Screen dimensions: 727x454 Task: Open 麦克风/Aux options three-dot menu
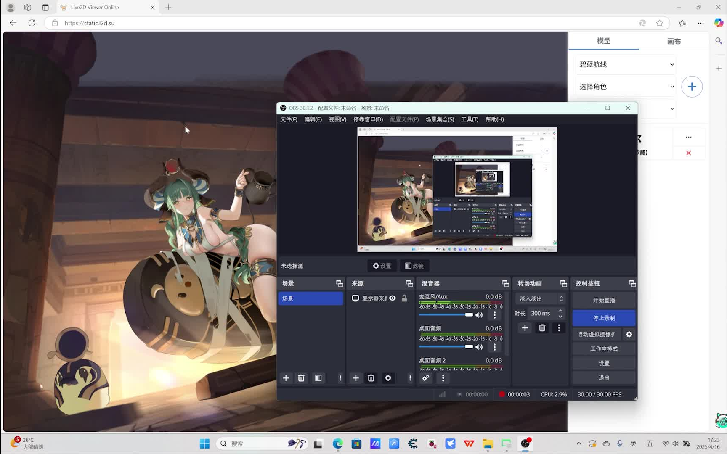(495, 315)
